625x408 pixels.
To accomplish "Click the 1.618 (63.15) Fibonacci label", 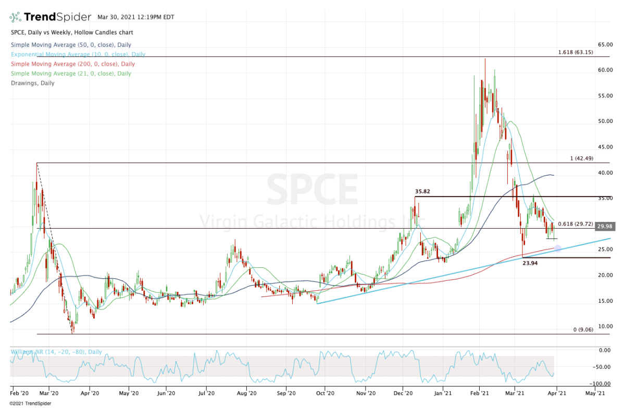I will point(576,52).
